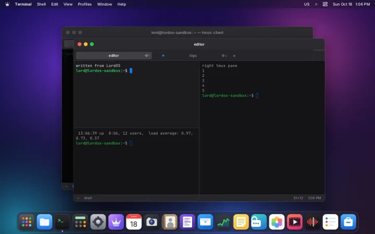This screenshot has height=234, width=375.
Task: Open the Contacts icon in dock
Action: [170, 222]
